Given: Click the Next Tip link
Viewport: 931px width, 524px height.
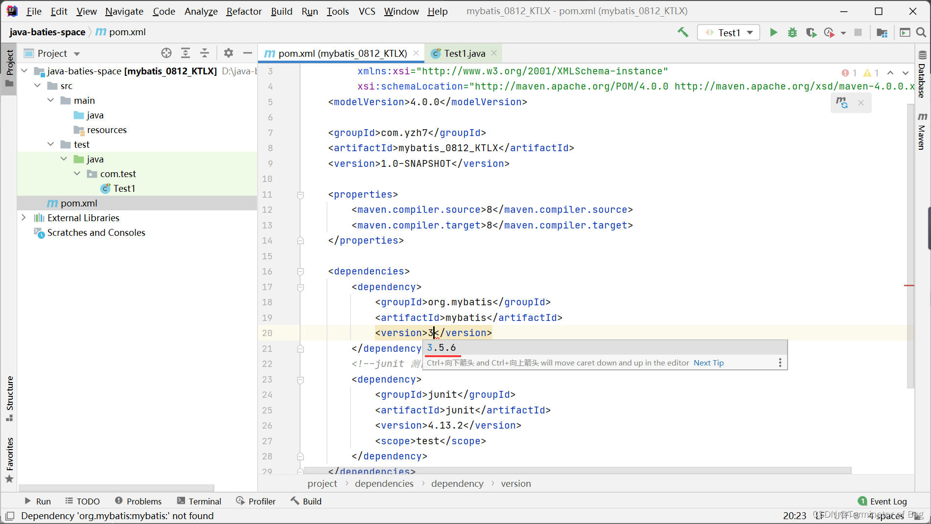Looking at the screenshot, I should (x=708, y=363).
